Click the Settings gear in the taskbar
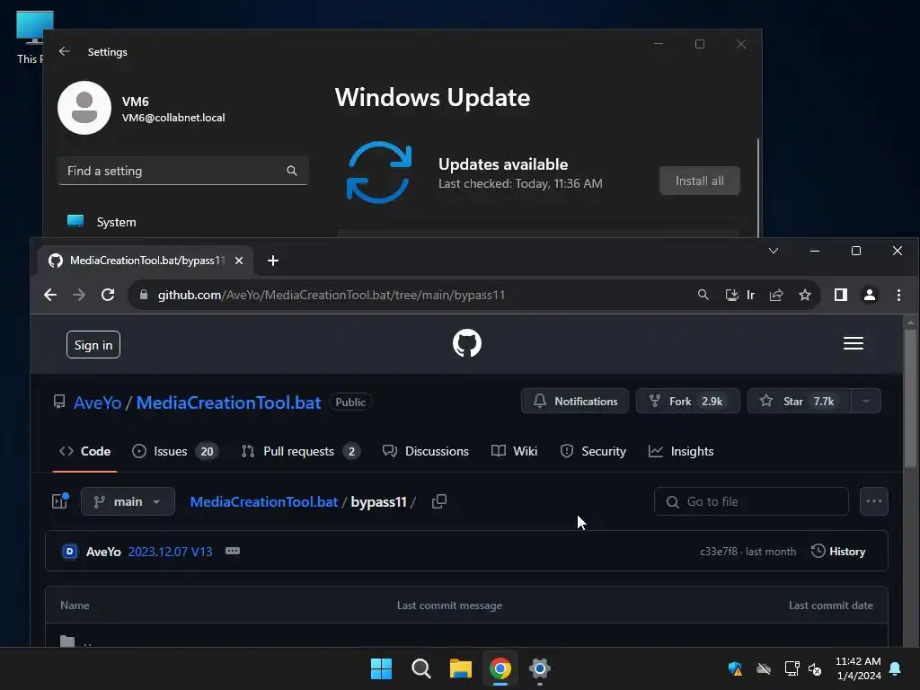Image resolution: width=920 pixels, height=690 pixels. (540, 668)
